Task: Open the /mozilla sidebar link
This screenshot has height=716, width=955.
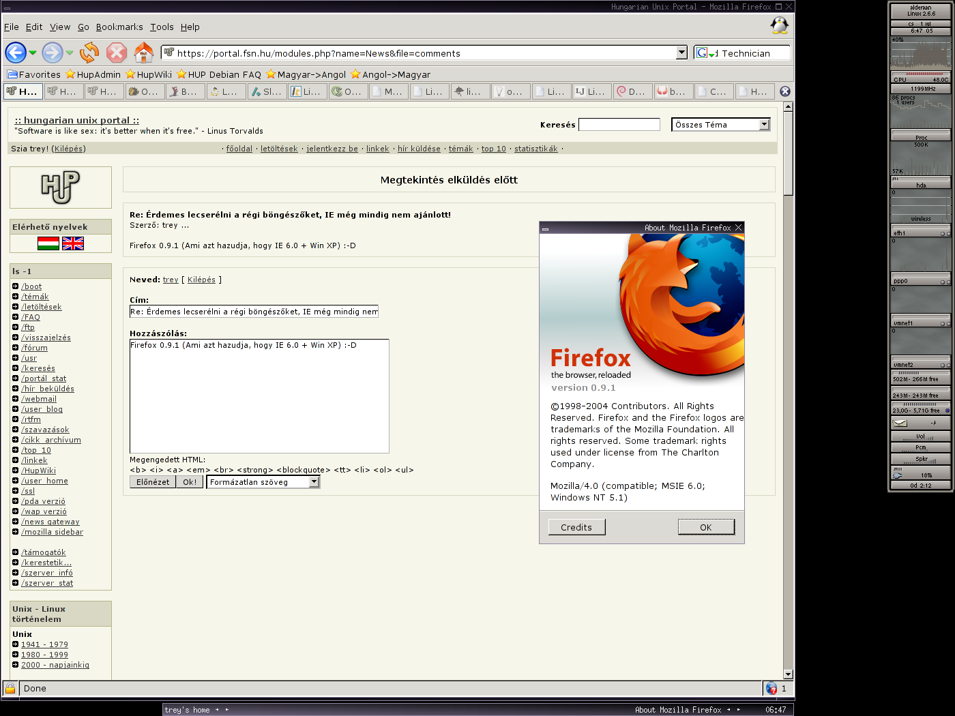Action: pyautogui.click(x=52, y=532)
